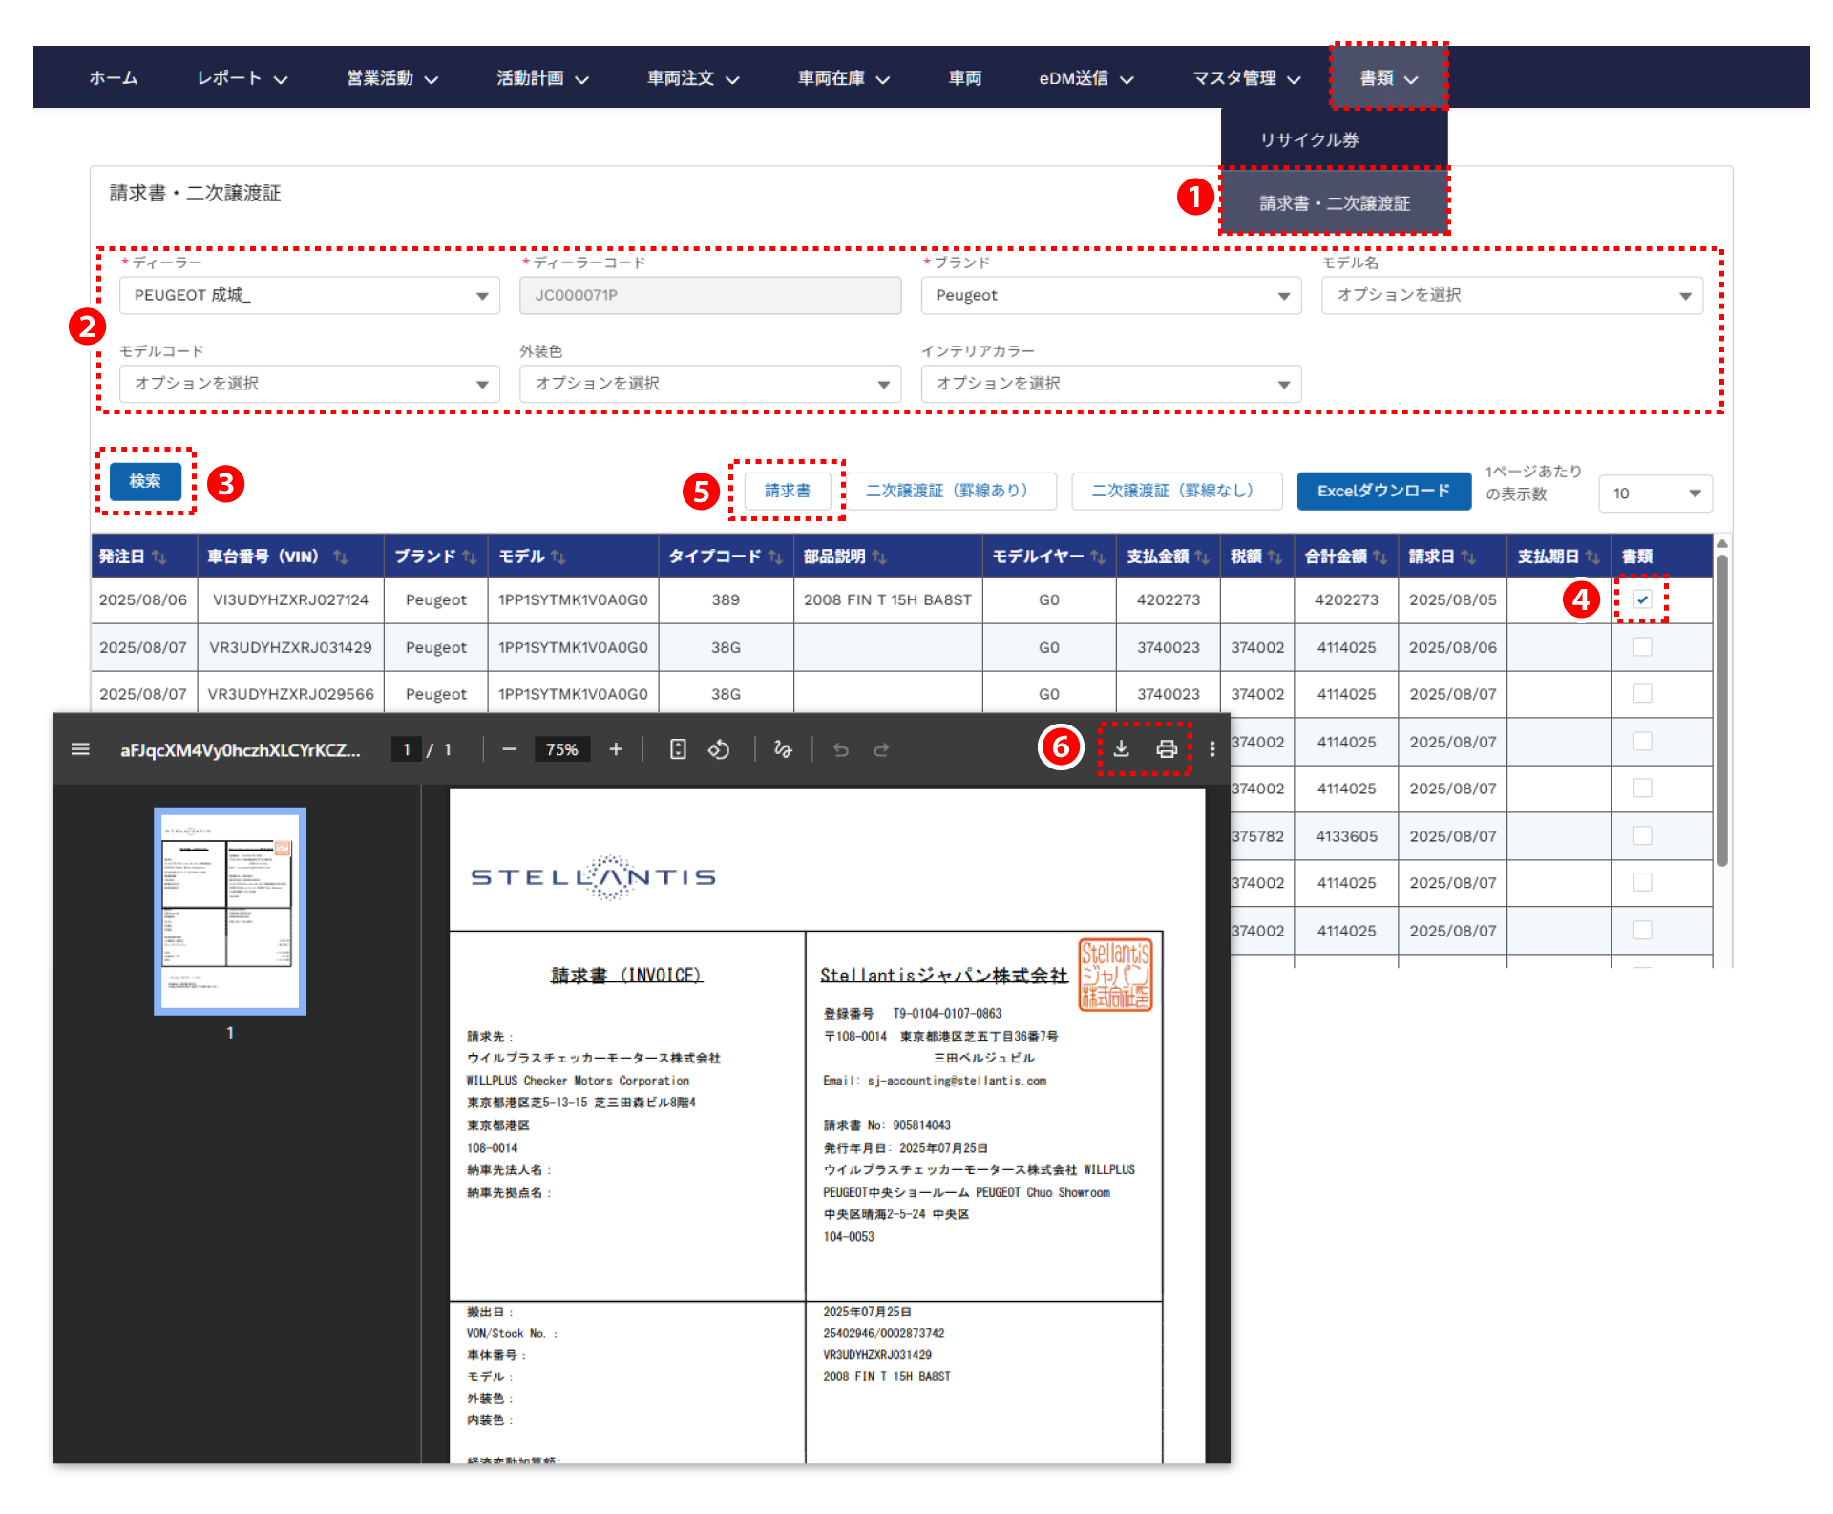Open the rows per page dropdown
The image size is (1833, 1514).
coord(1655,494)
